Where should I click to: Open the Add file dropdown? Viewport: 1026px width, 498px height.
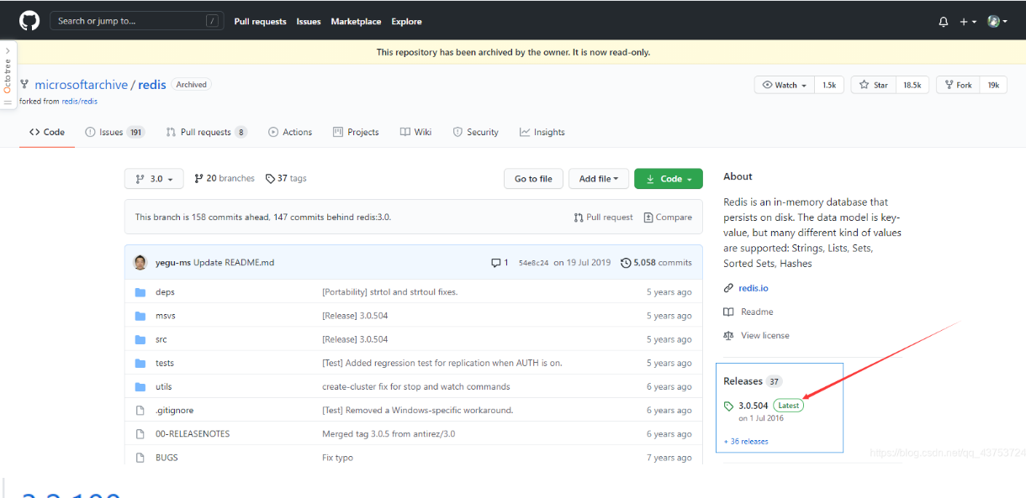click(x=598, y=179)
